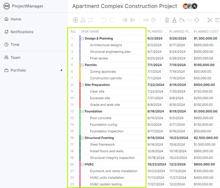This screenshot has height=188, width=220.
Task: Select the Pour concrete task
Action: coord(100,118)
